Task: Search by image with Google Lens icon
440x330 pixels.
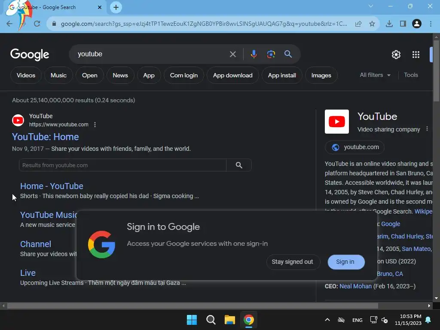Action: (x=271, y=54)
